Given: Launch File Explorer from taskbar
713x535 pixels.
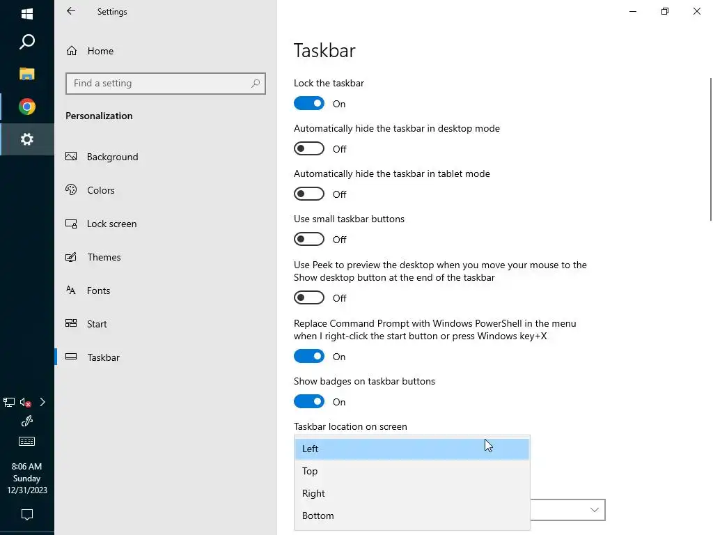Looking at the screenshot, I should pyautogui.click(x=27, y=74).
